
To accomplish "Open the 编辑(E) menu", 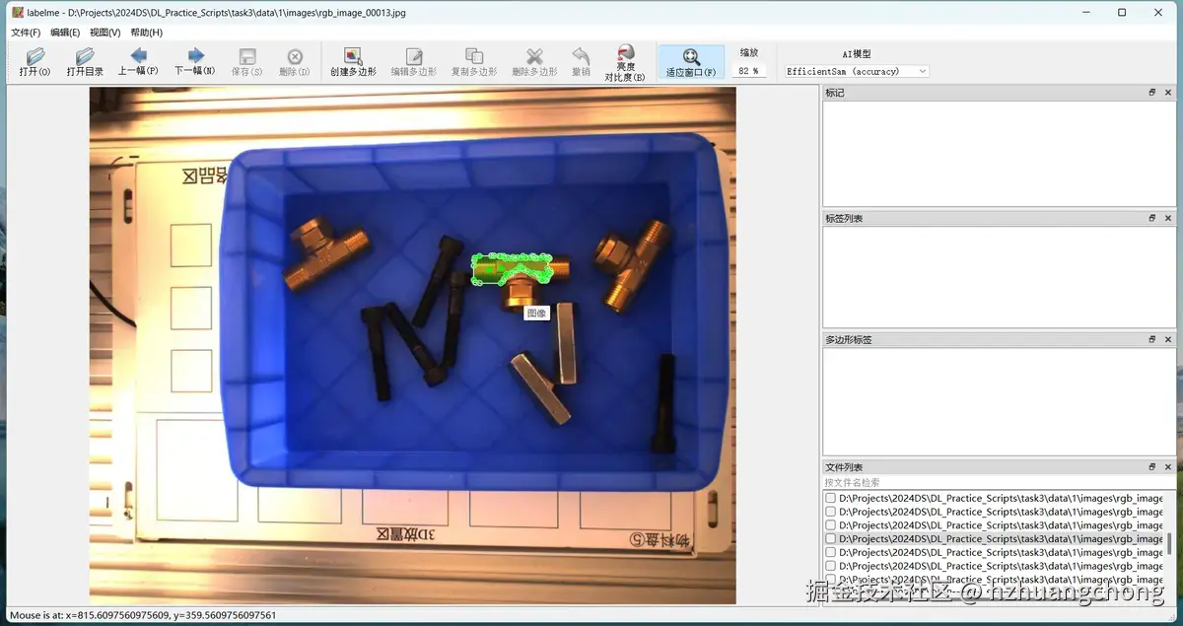I will (x=65, y=33).
